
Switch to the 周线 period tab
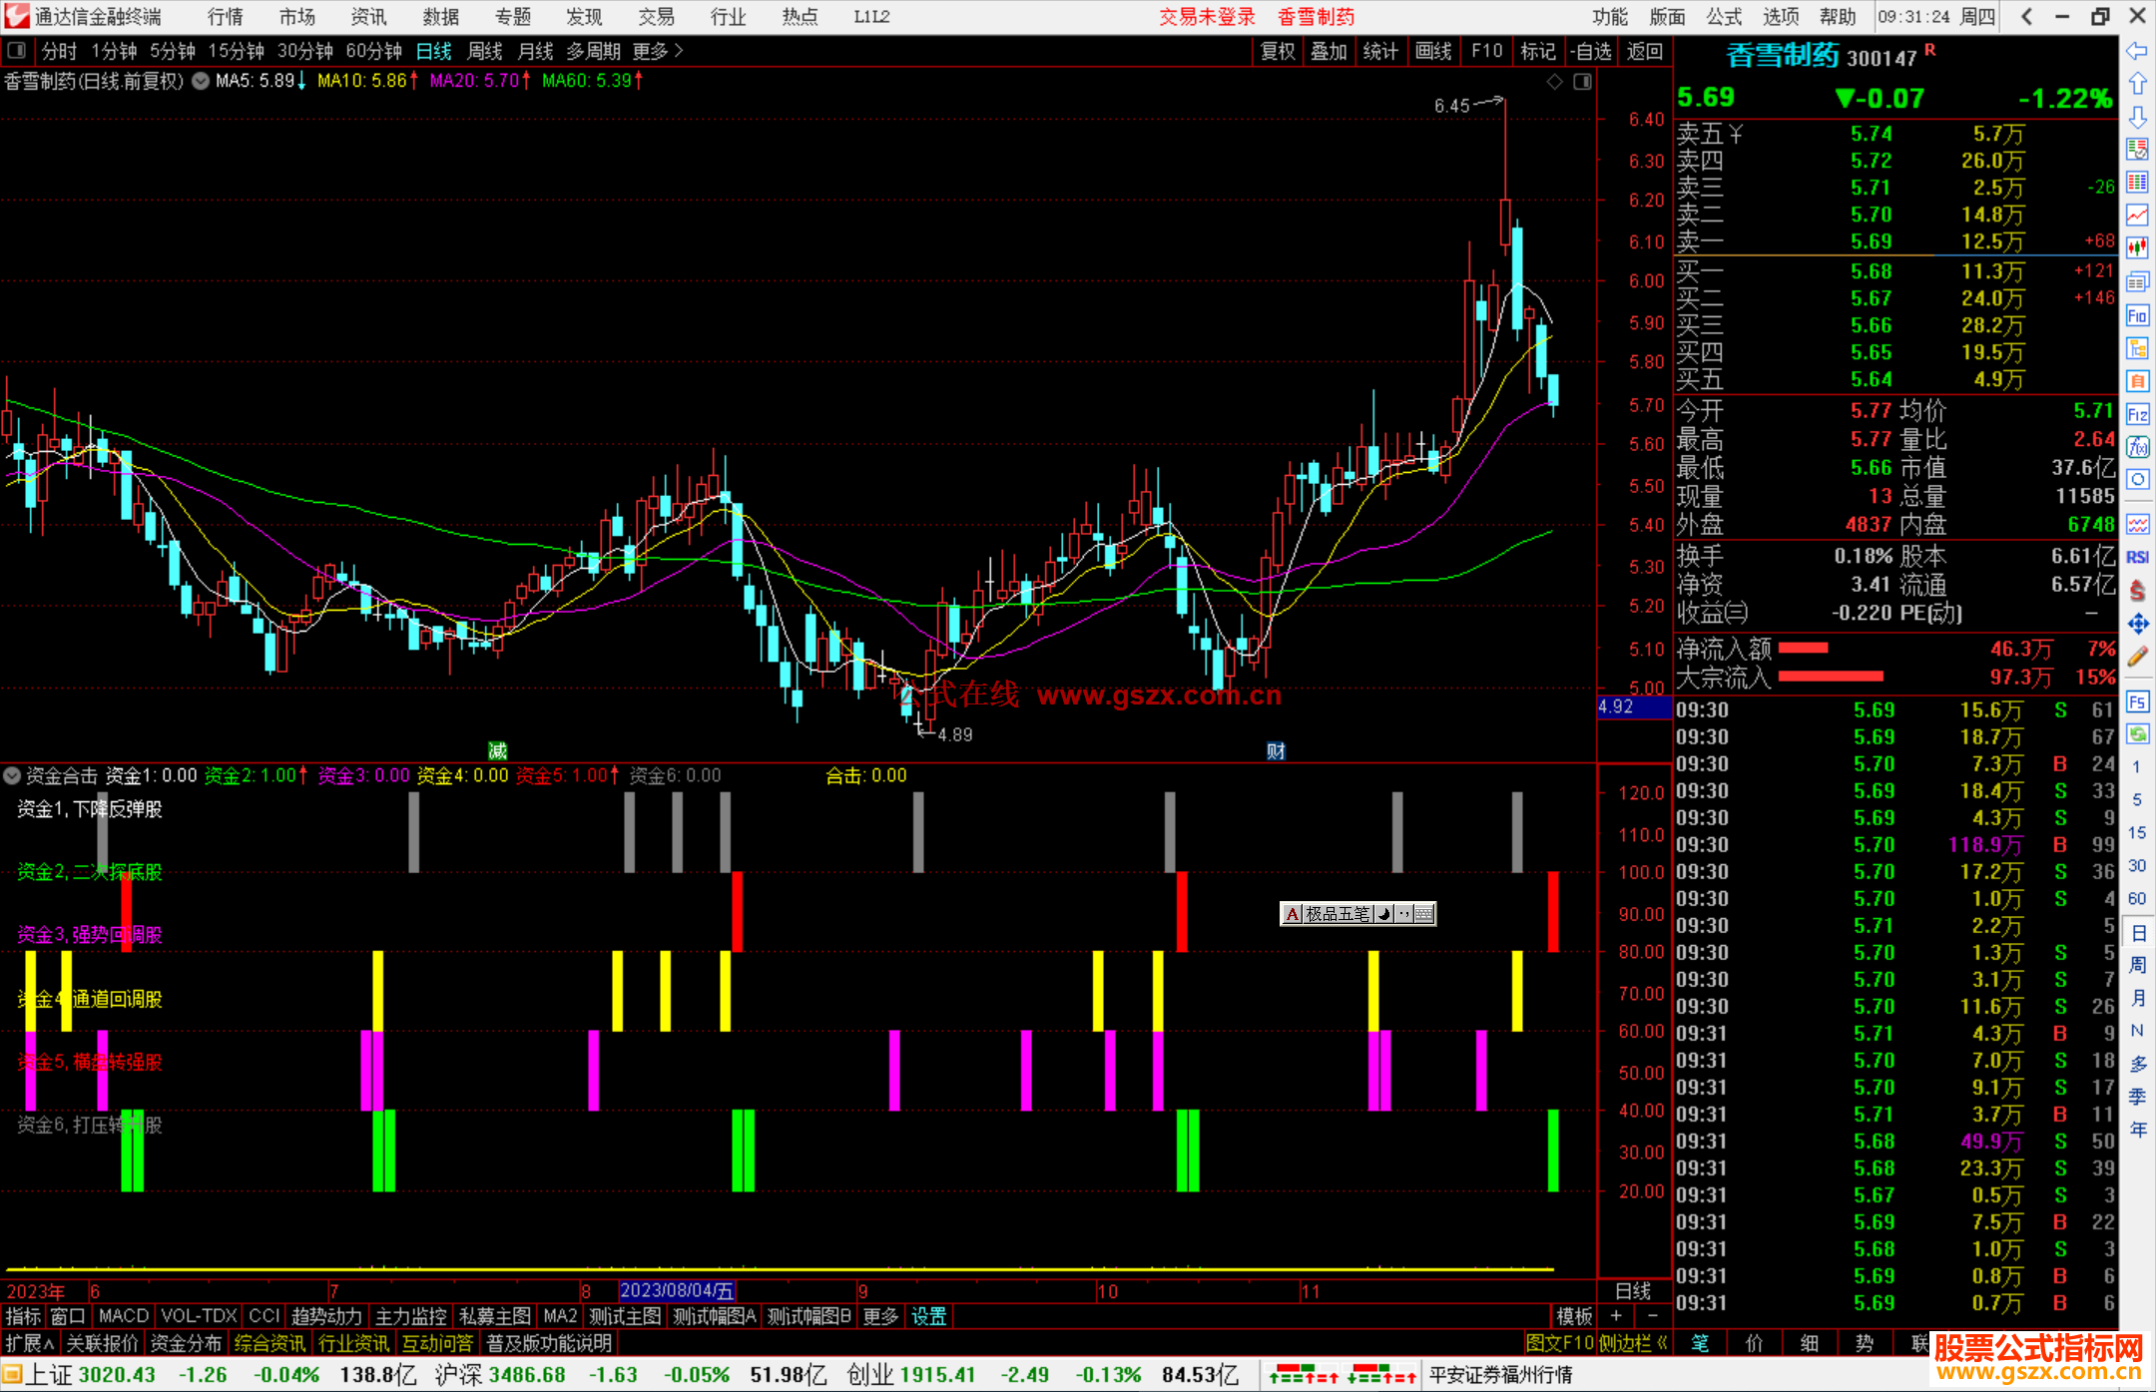pos(485,51)
